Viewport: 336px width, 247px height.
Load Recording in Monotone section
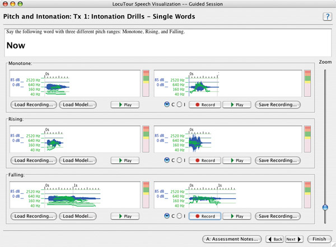[34, 104]
